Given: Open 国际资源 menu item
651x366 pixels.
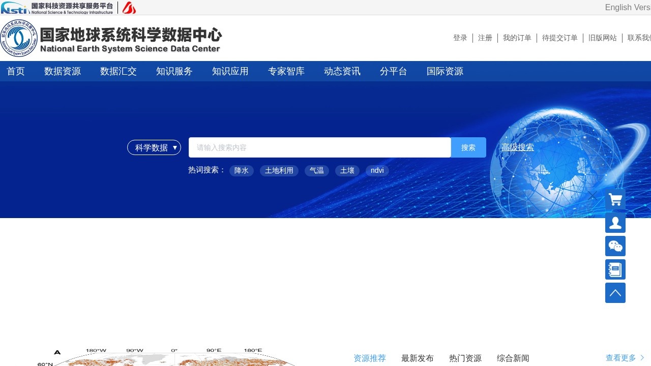Looking at the screenshot, I should click(445, 71).
